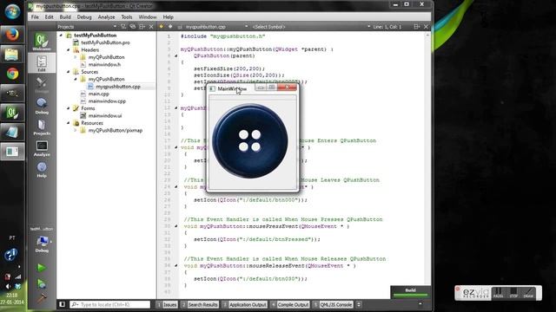Screen dimensions: 556x312
Task: Open Google Chrome from the taskbar
Action: 12,74
